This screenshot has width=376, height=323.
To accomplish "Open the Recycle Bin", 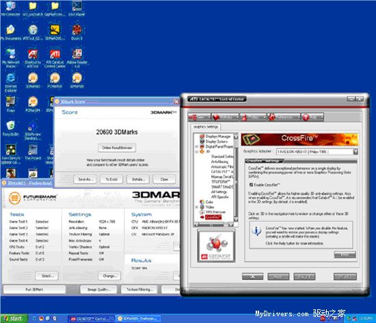I will 11,129.
